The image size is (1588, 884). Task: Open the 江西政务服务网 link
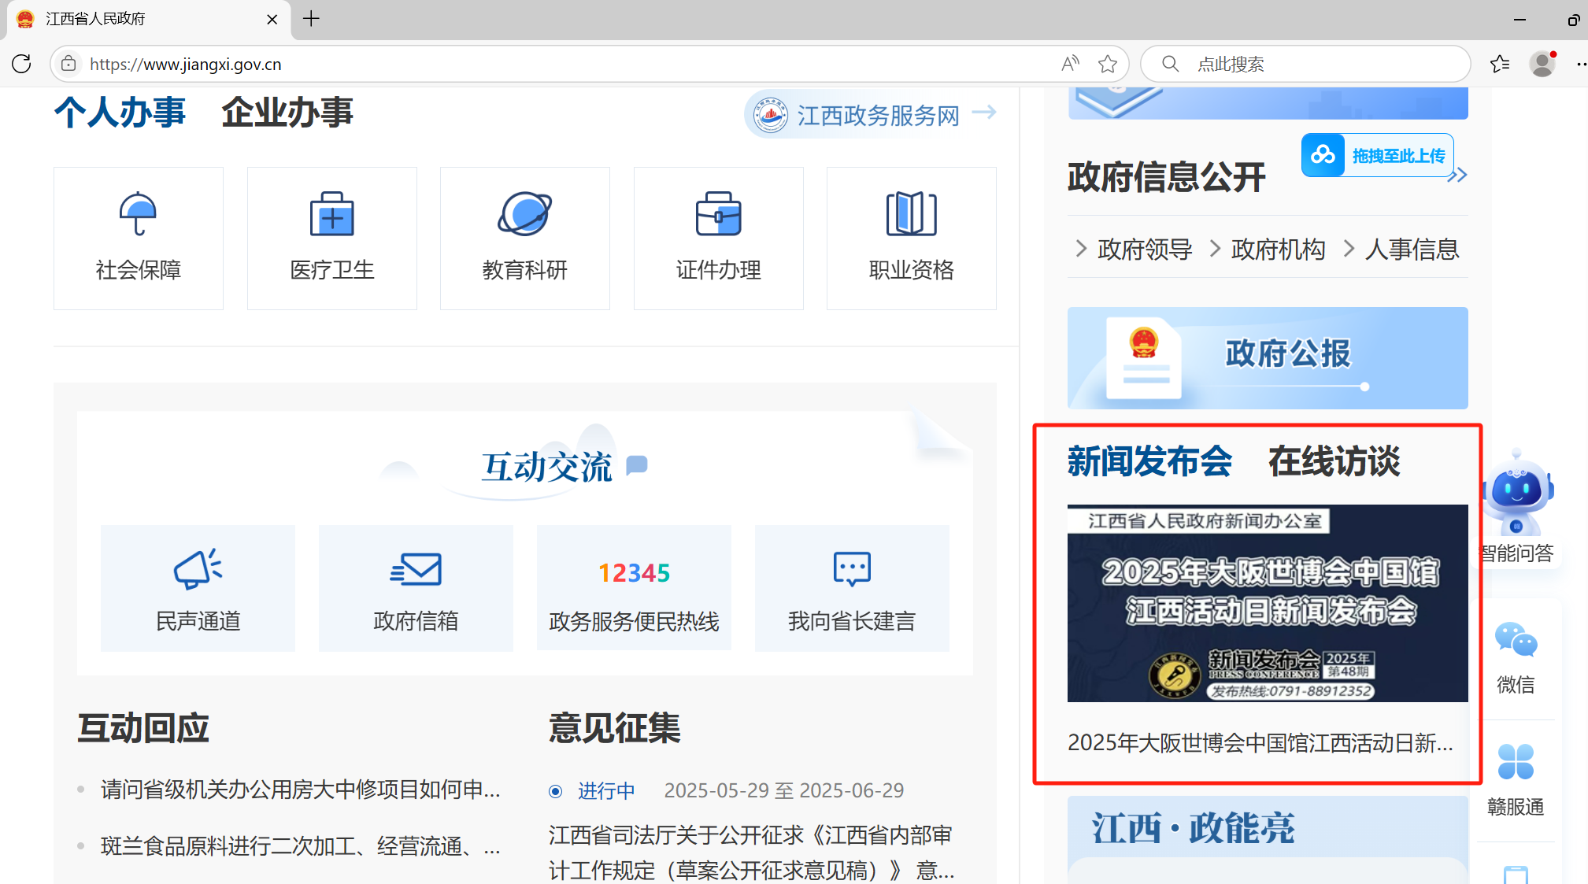[x=877, y=116]
